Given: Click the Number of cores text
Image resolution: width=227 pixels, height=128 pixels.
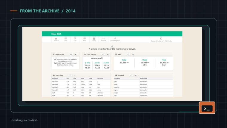Looking at the screenshot, I should tap(96, 58).
